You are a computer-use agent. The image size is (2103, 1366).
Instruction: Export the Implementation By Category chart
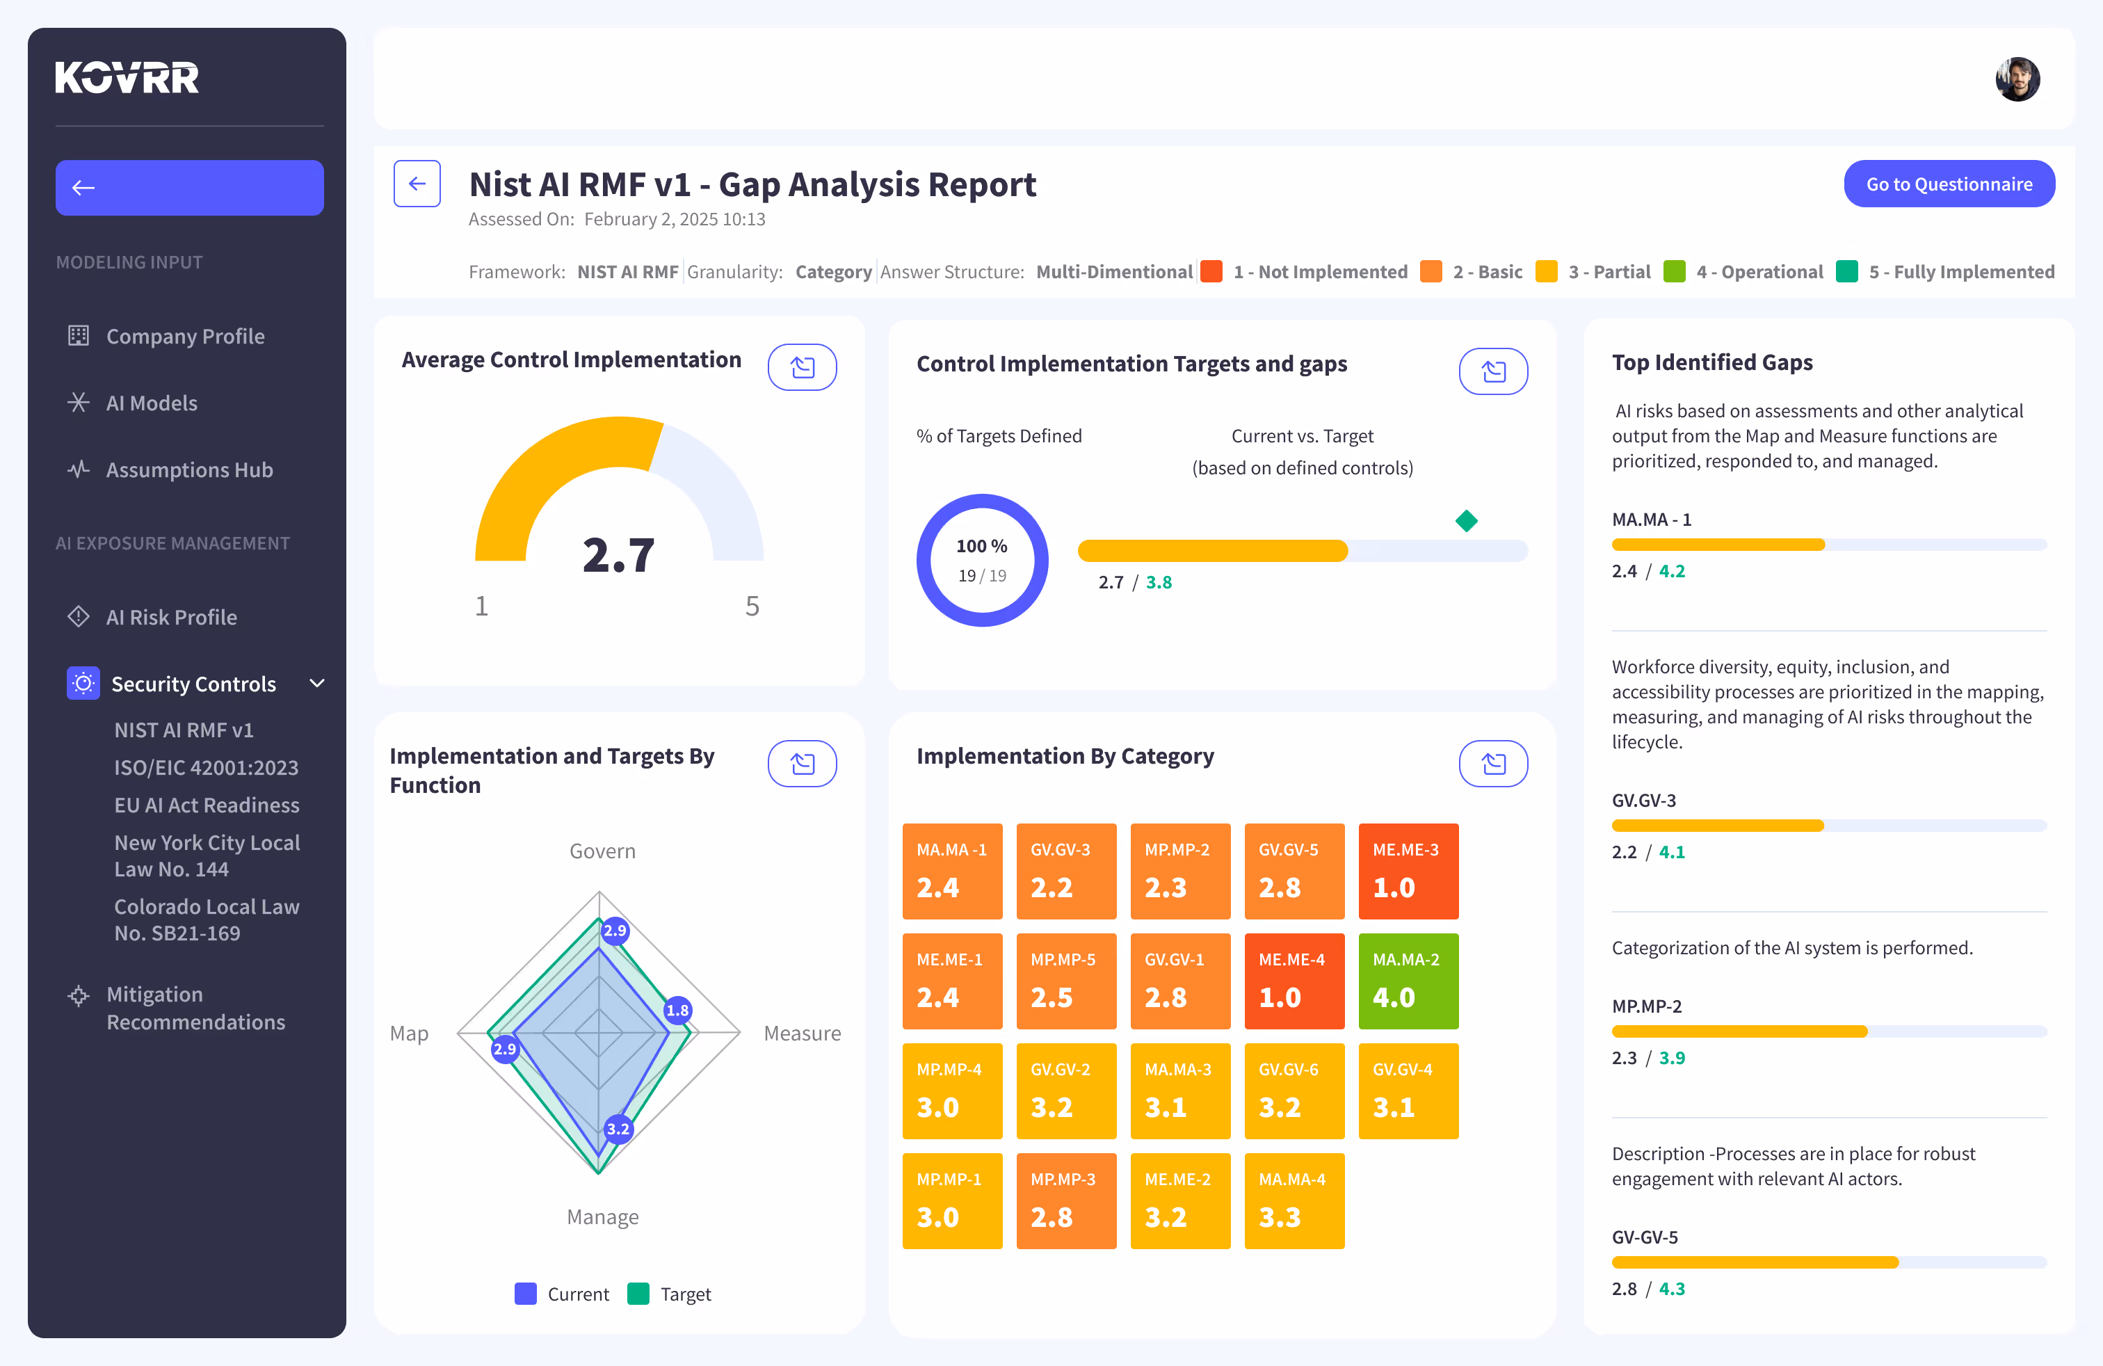[x=1492, y=764]
